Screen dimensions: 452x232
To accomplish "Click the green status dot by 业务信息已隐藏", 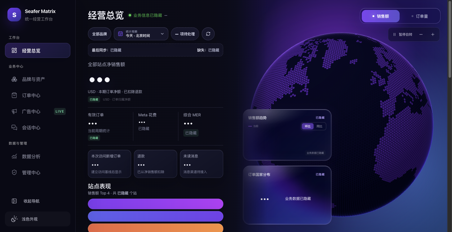I will (x=130, y=15).
